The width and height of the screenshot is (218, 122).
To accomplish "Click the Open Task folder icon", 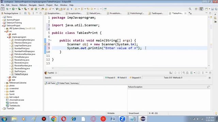I will [46, 9].
